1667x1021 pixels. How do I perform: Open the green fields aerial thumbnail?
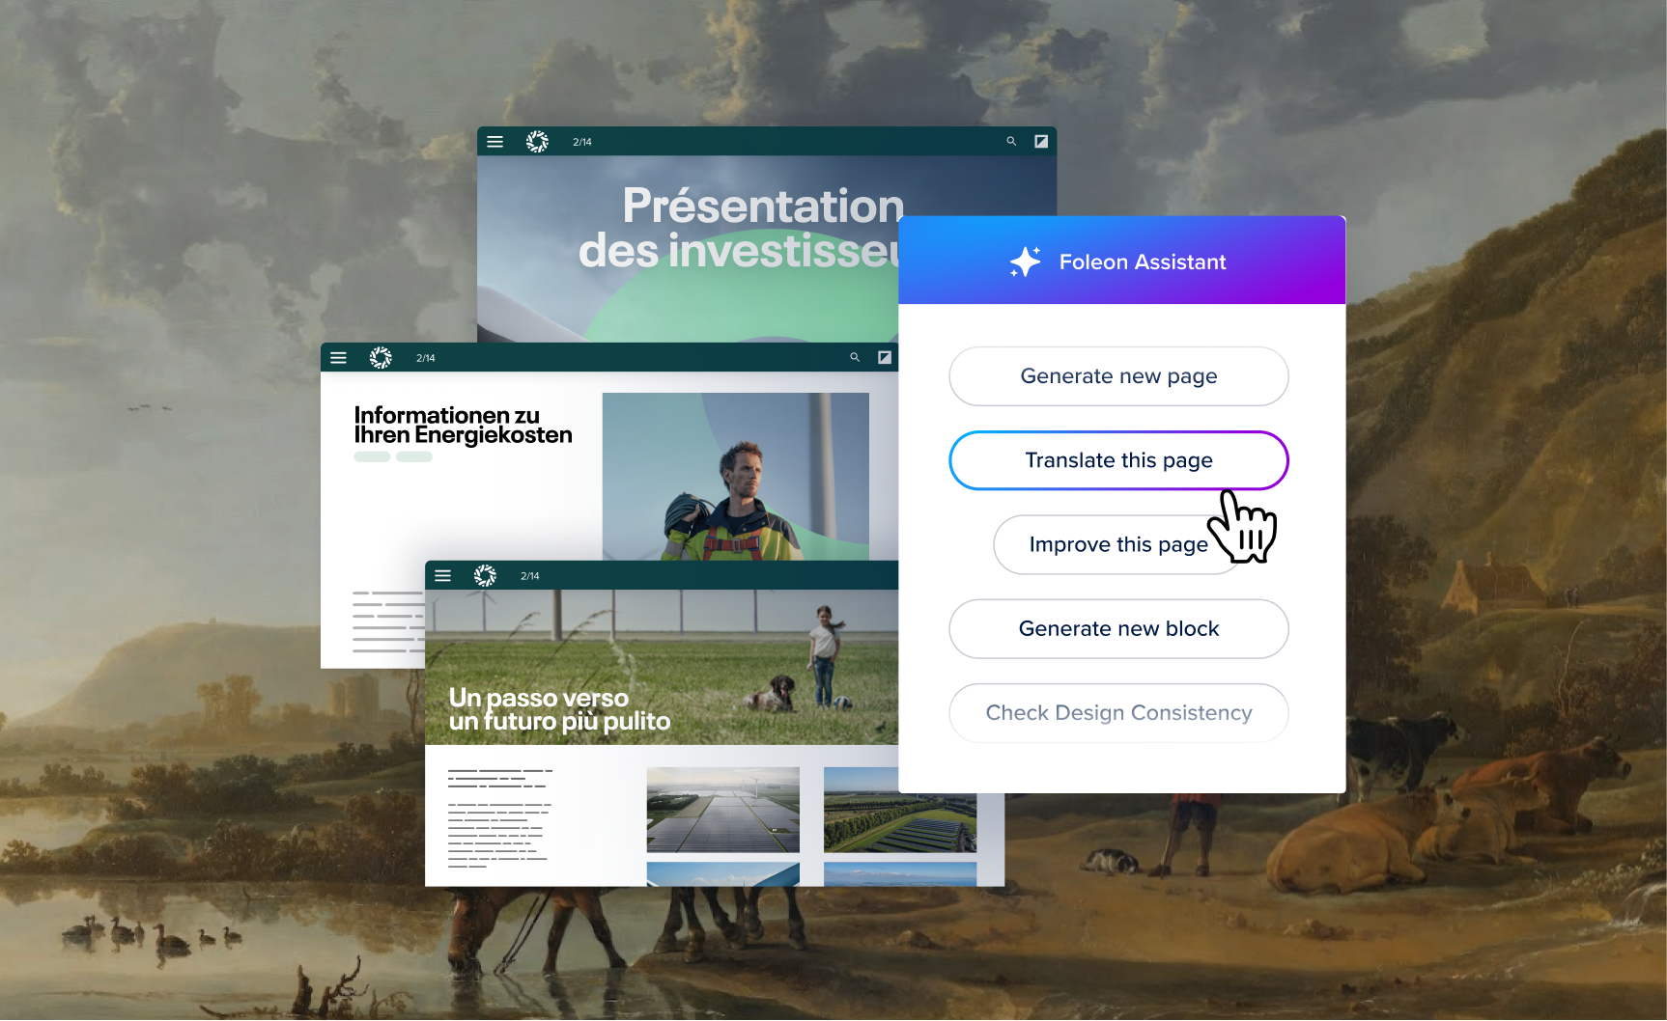coord(900,810)
